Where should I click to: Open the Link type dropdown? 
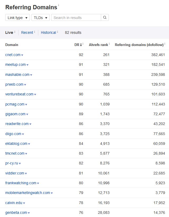pos(18,17)
